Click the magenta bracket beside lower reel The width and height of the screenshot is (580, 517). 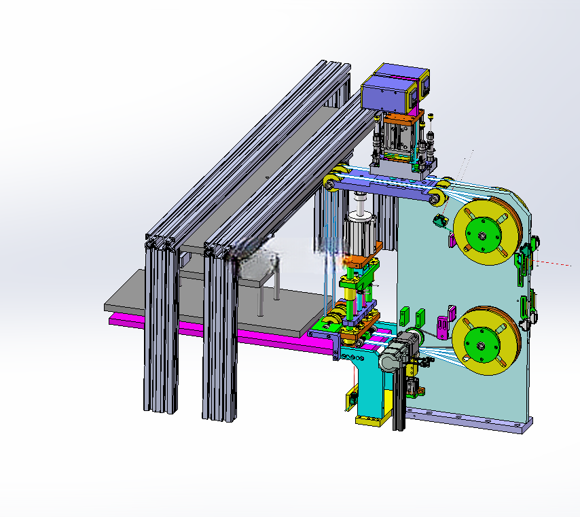[x=442, y=327]
